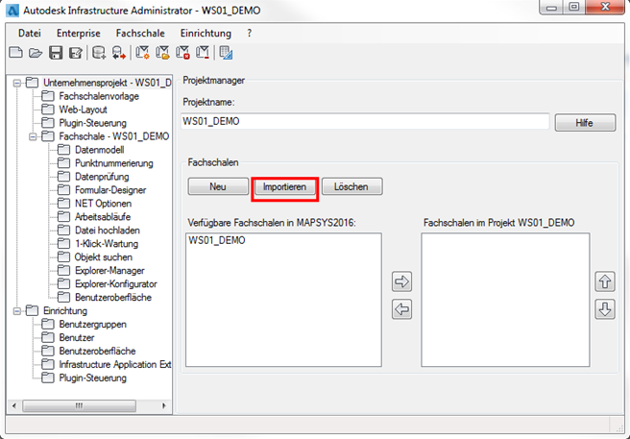Minimize the Infrastructure Administrator window
The width and height of the screenshot is (630, 439).
click(551, 8)
